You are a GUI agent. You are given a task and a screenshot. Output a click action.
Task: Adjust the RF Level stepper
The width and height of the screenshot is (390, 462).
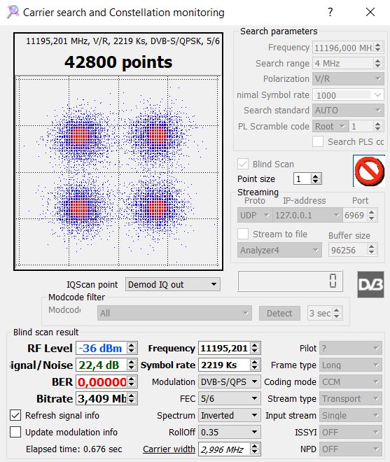132,349
